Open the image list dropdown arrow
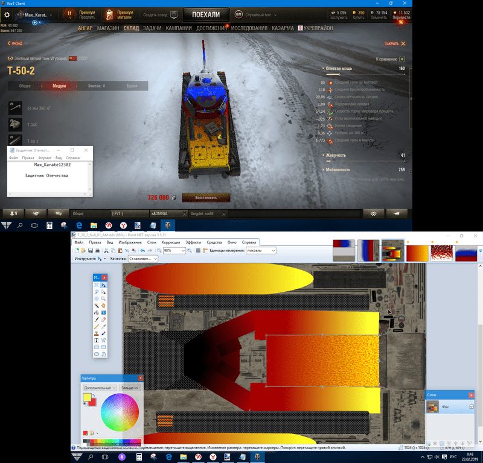Image resolution: width=483 pixels, height=463 pixels. pyautogui.click(x=480, y=251)
